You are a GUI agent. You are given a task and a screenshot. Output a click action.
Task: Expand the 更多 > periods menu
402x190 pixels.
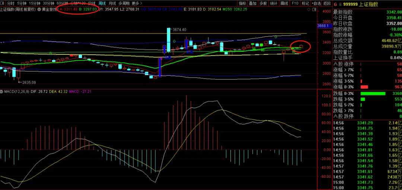(x=137, y=4)
